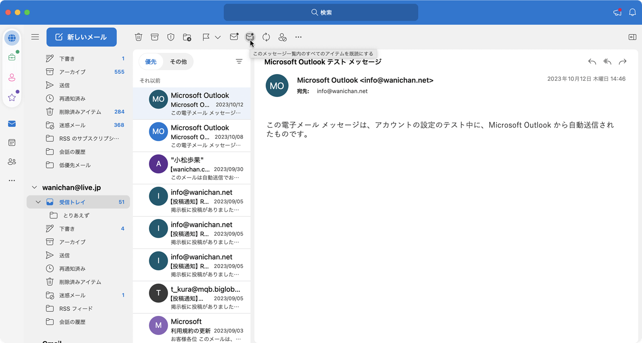Open the toolbar's three-dot more options menu
The height and width of the screenshot is (343, 642).
point(298,37)
